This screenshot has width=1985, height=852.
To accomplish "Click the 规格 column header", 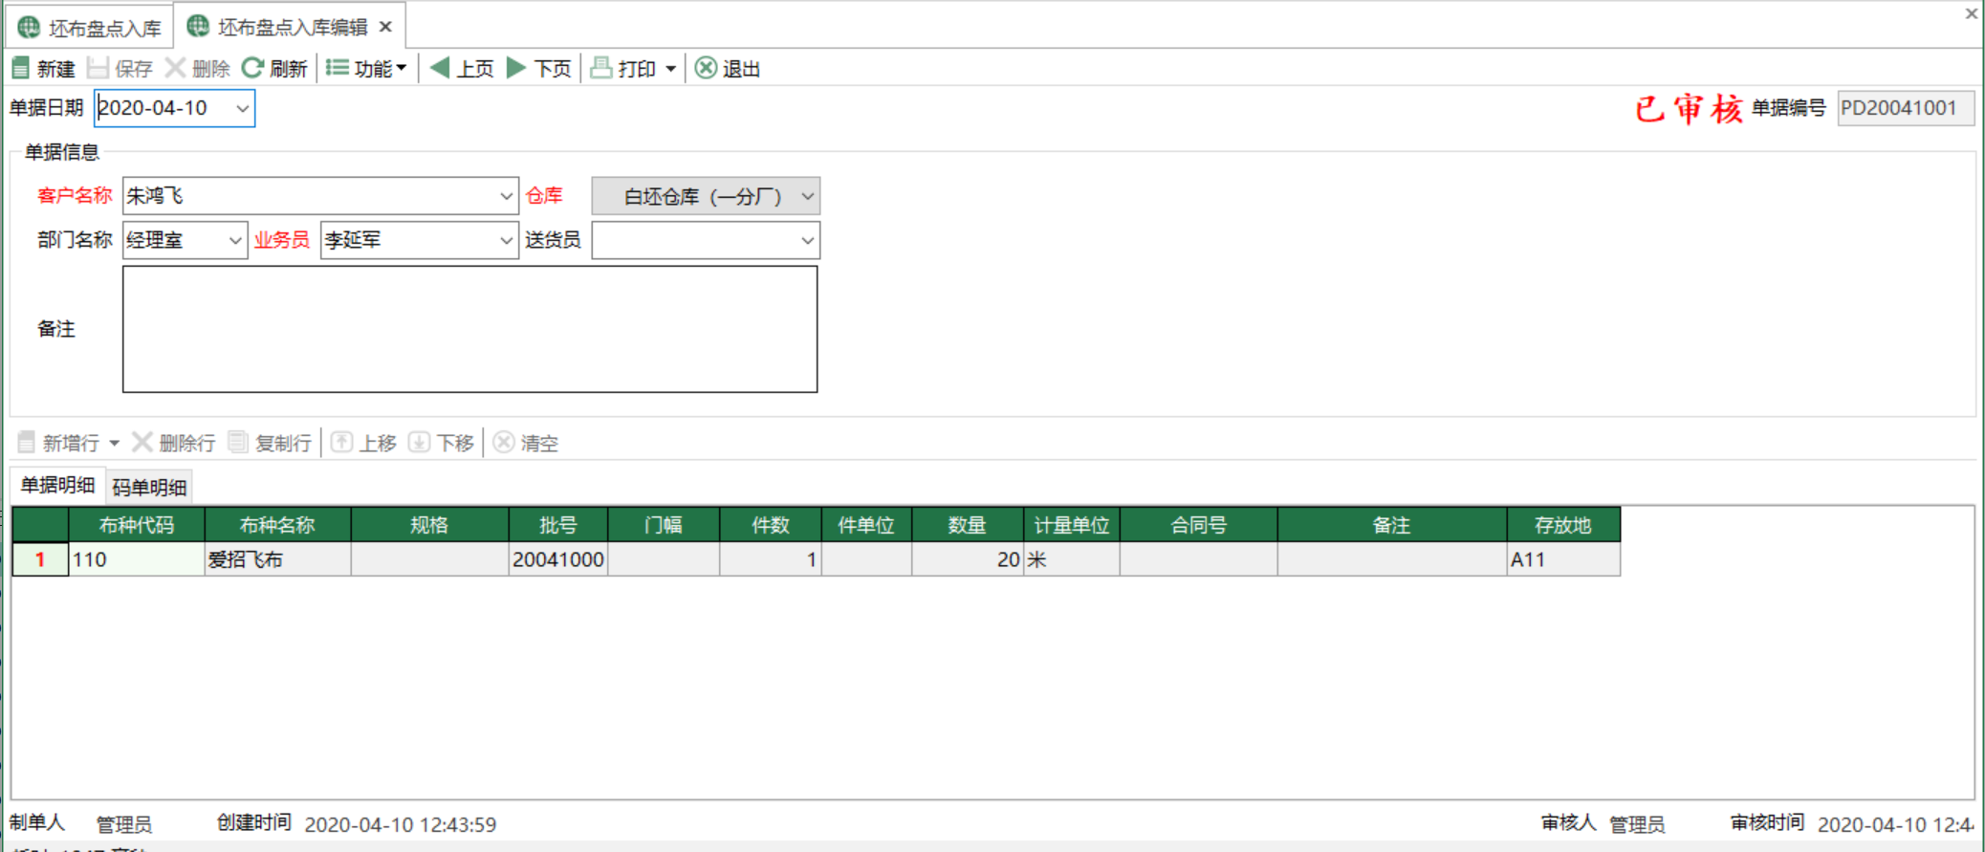I will (x=429, y=525).
